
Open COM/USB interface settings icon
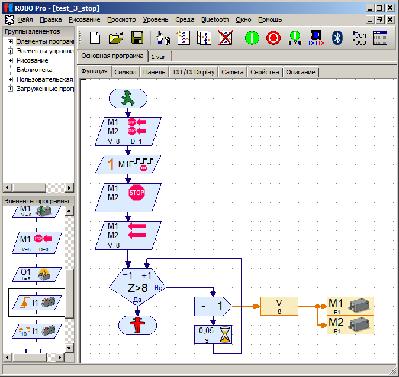[x=359, y=38]
